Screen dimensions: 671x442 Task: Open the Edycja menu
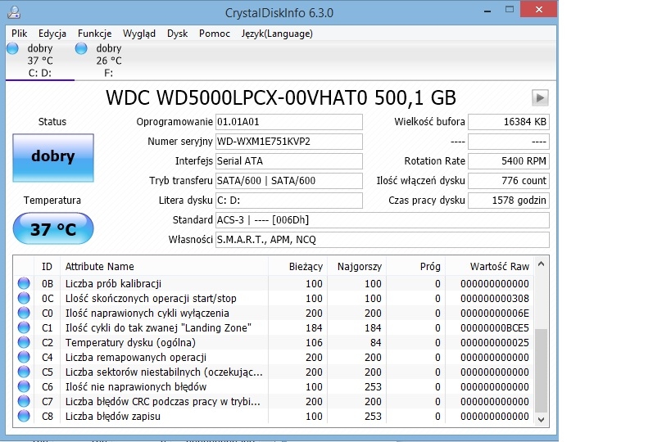pyautogui.click(x=52, y=34)
